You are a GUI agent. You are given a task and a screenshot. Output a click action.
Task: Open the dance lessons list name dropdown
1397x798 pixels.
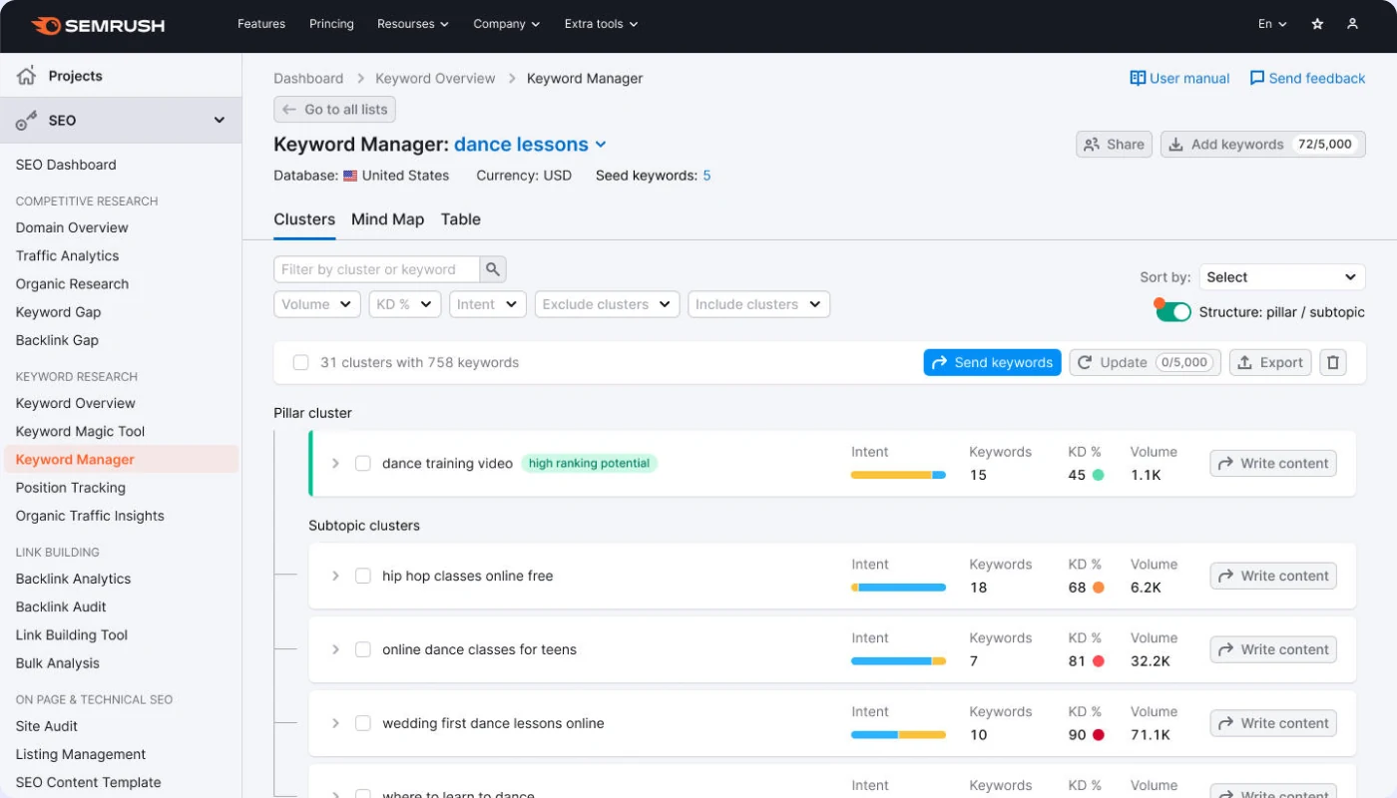530,145
